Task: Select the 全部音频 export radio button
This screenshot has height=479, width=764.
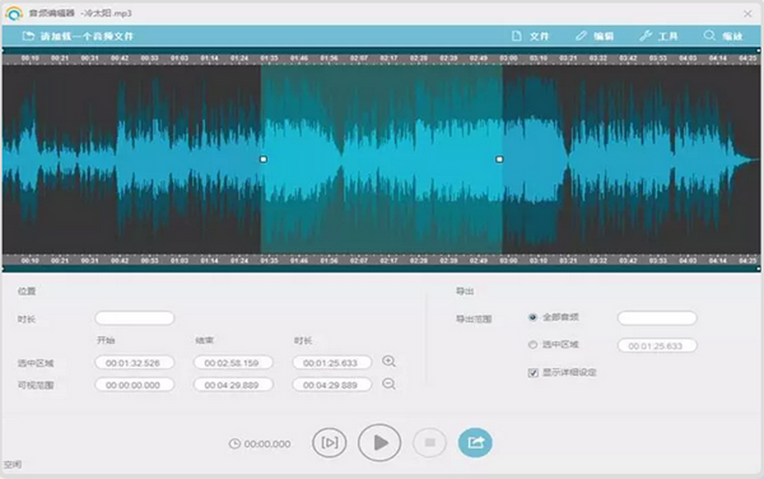Action: point(533,317)
